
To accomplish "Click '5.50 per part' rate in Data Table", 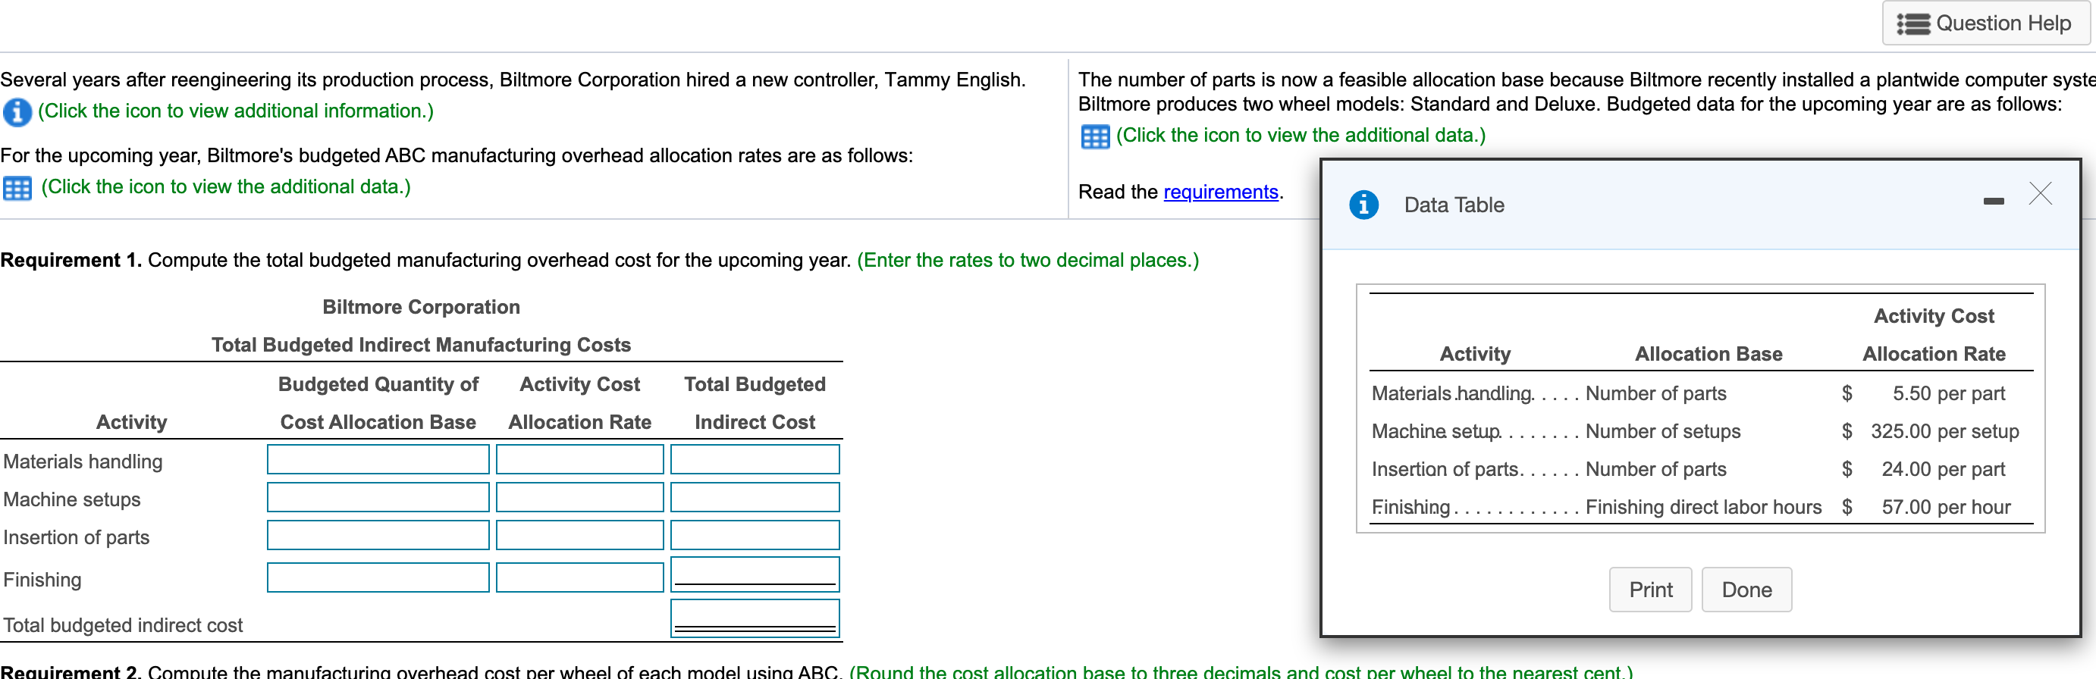I will (x=1948, y=393).
